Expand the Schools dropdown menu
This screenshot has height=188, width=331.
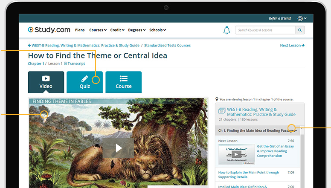(157, 30)
